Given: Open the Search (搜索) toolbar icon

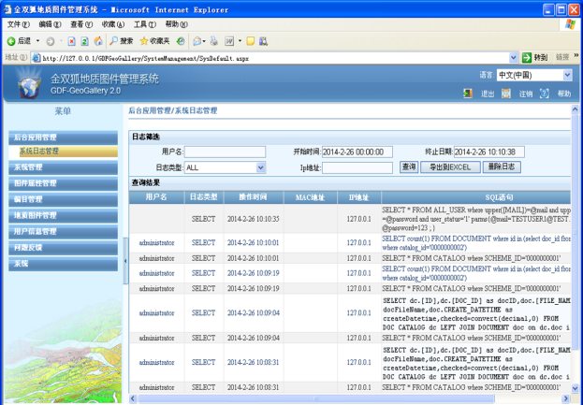Looking at the screenshot, I should 114,41.
